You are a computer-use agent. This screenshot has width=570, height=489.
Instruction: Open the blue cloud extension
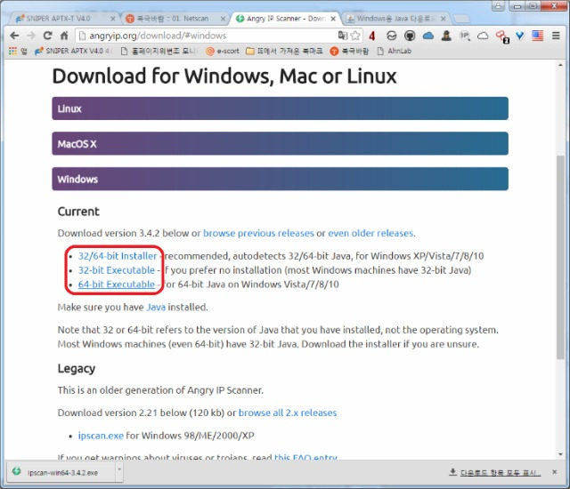click(x=428, y=36)
